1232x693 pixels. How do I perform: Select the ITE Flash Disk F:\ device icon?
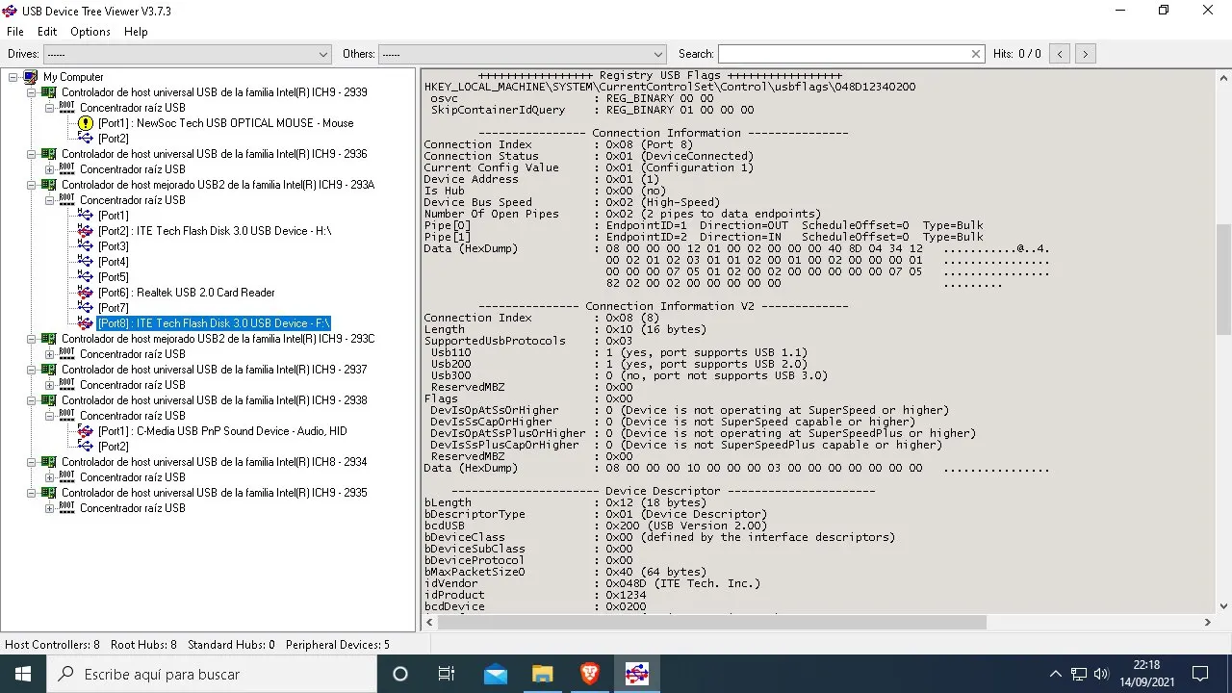(86, 323)
